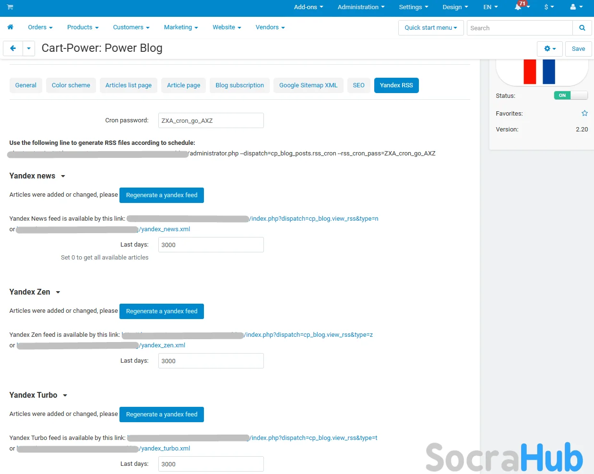This screenshot has height=474, width=594.
Task: Open the Vendors menu
Action: tap(270, 27)
